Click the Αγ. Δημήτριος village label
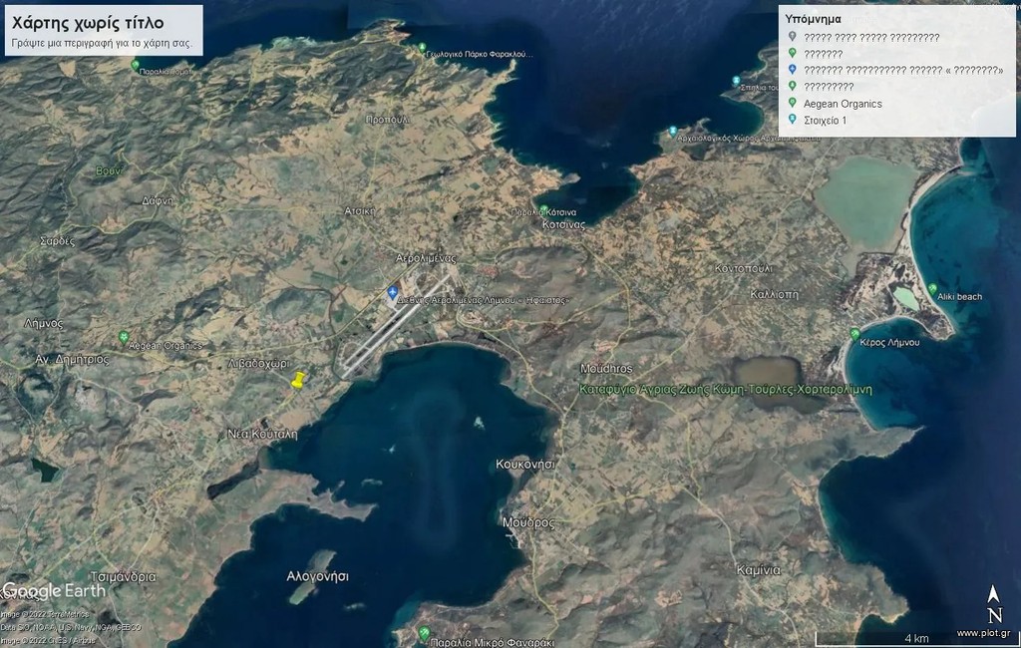The image size is (1021, 648). click(x=72, y=360)
